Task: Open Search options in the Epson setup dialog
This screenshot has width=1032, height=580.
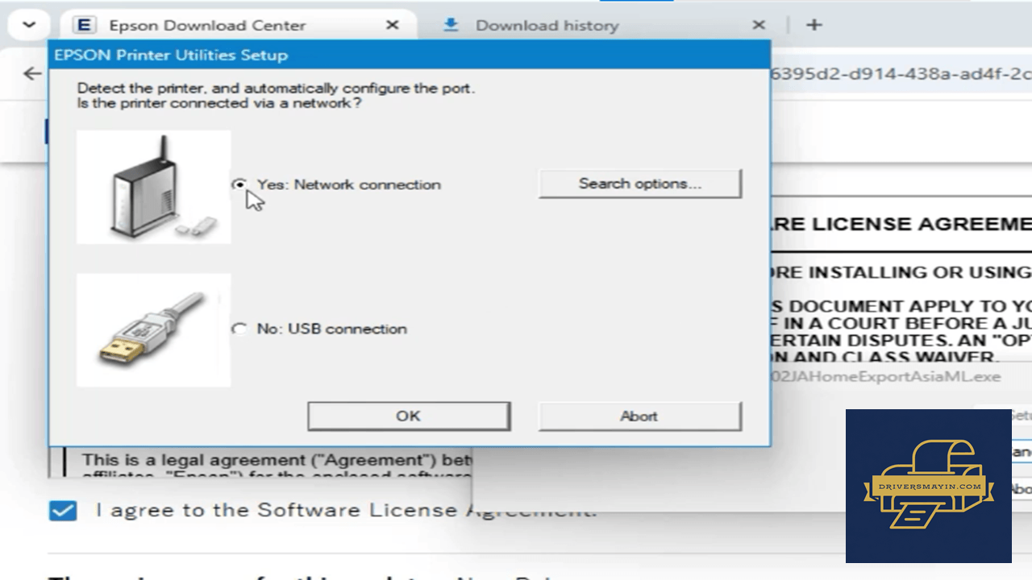Action: [639, 184]
